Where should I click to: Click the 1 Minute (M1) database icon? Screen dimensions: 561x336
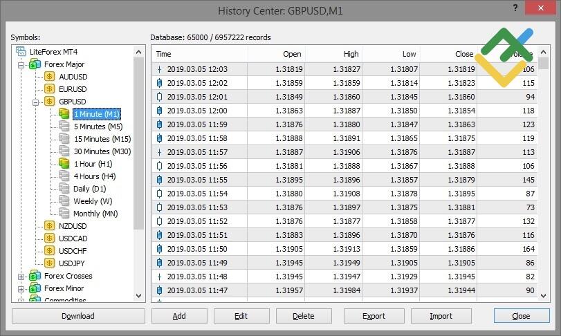64,113
